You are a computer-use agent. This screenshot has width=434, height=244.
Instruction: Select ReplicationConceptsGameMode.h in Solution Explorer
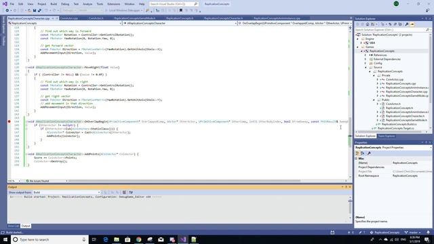tap(406, 120)
